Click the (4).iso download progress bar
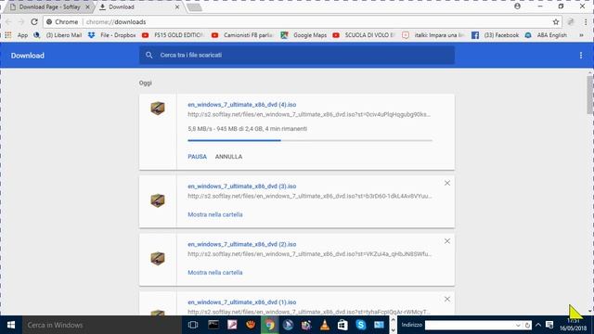 (x=310, y=140)
